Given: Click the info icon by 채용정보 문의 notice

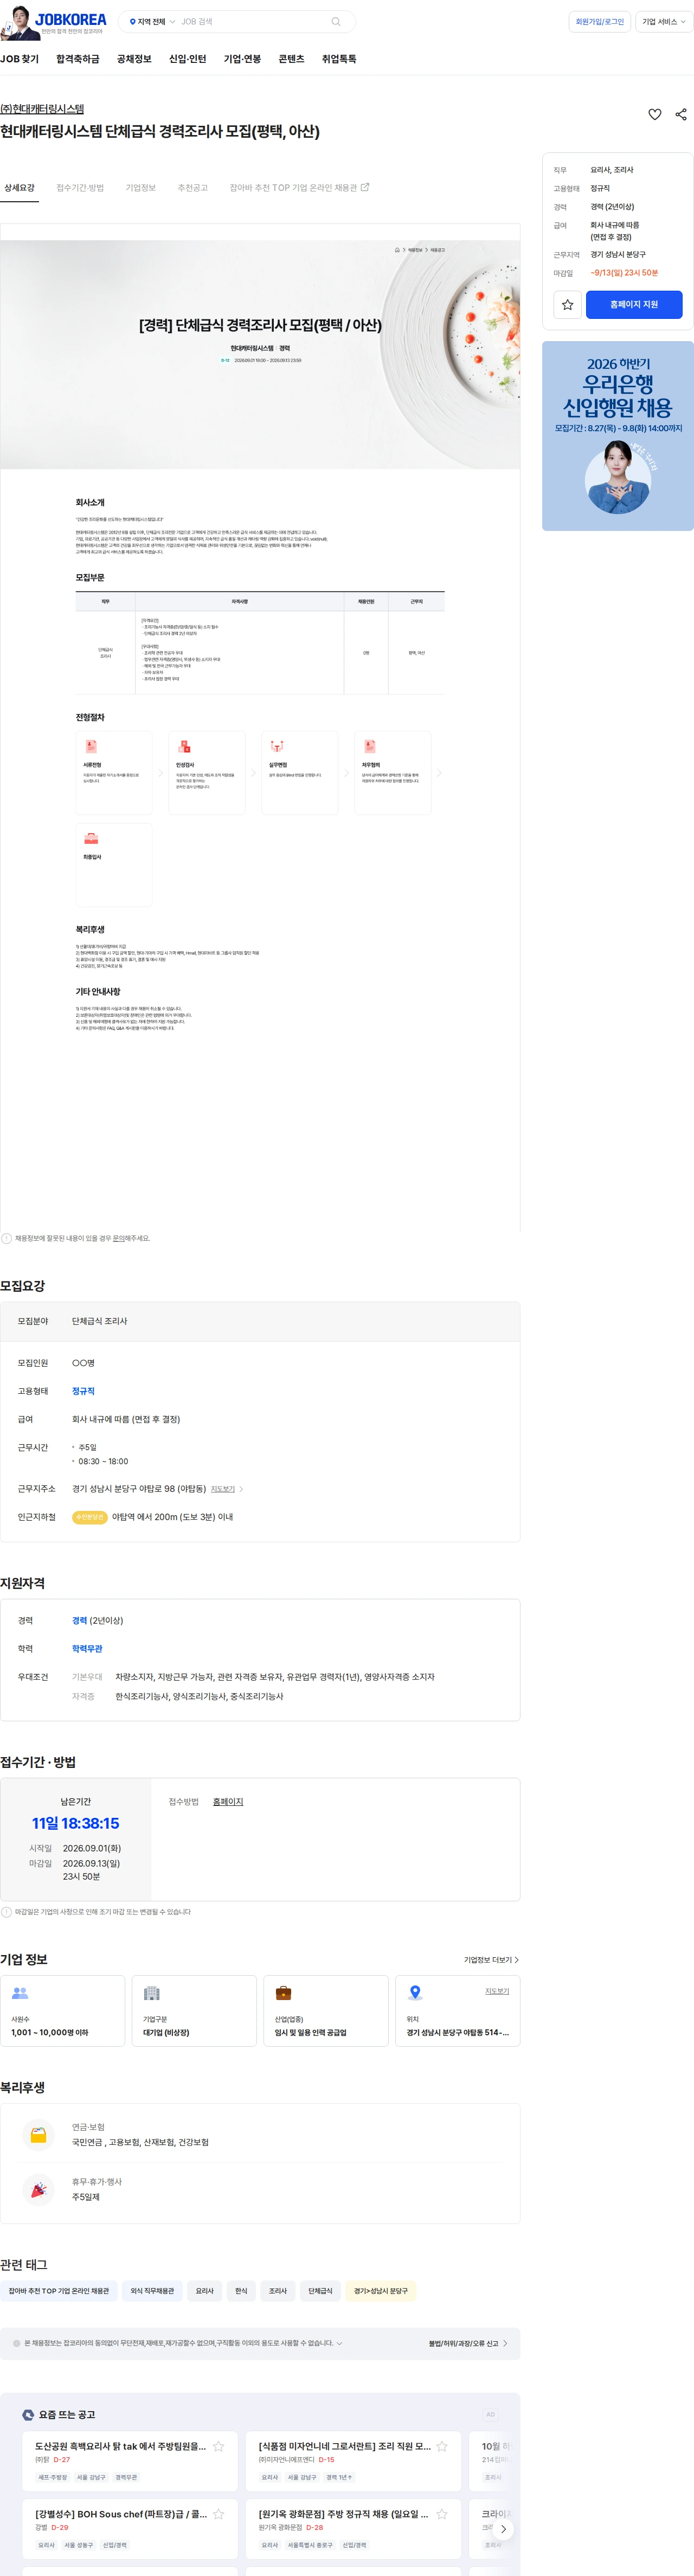Looking at the screenshot, I should pos(6,1238).
